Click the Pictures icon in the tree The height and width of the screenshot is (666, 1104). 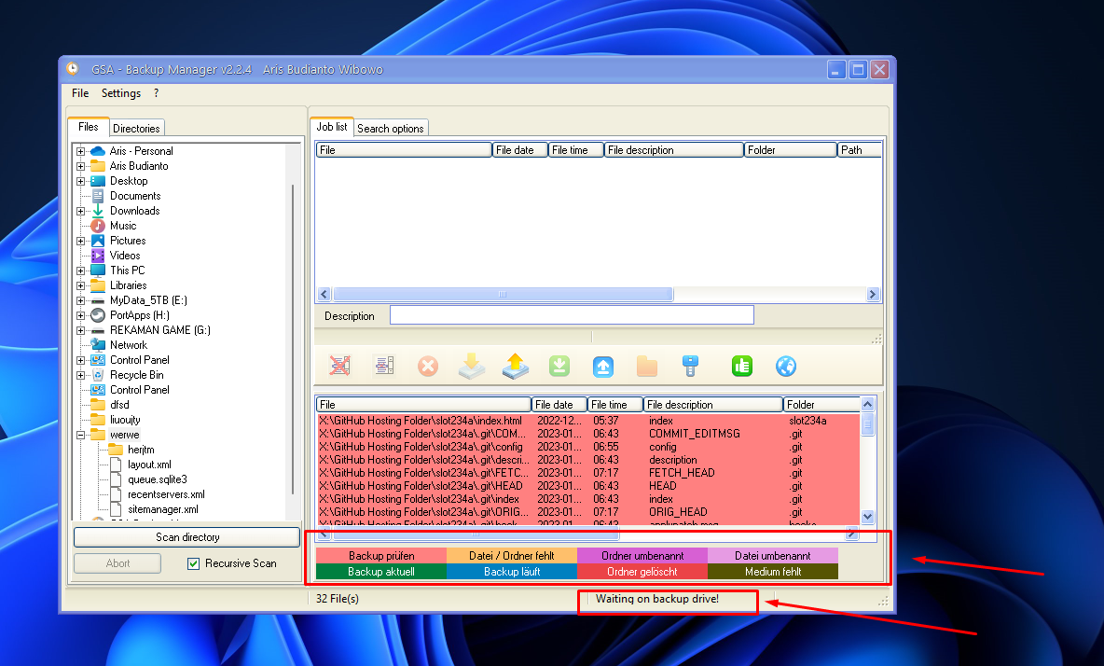[98, 240]
